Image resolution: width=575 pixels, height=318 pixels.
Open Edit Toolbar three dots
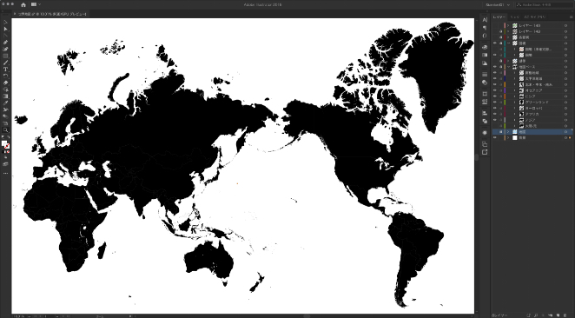click(5, 173)
